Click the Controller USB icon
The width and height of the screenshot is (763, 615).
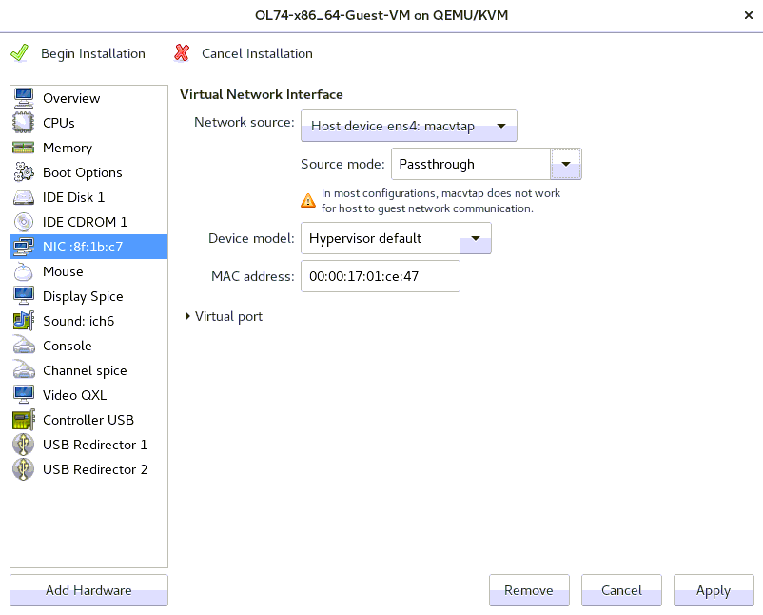pos(24,420)
